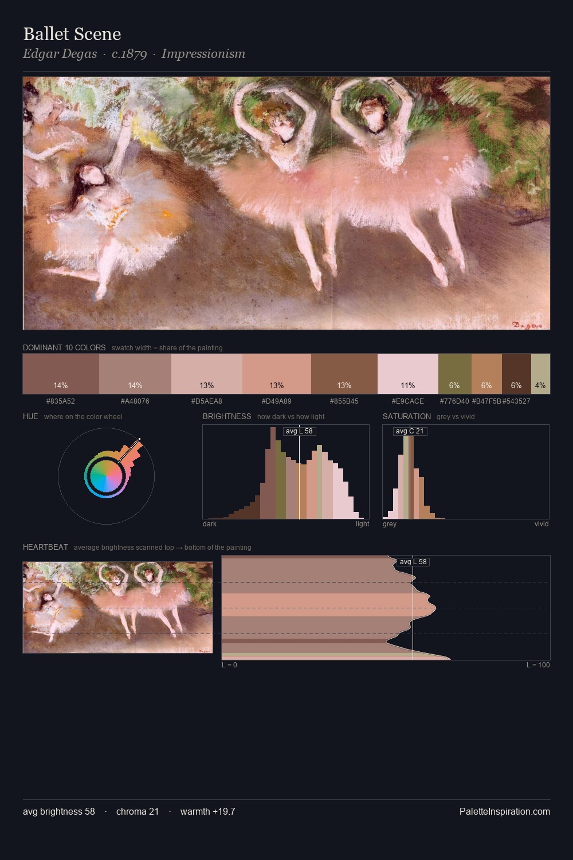Click 'avg brightness 58' in the footer
Screen dimensions: 573x860
tap(59, 811)
